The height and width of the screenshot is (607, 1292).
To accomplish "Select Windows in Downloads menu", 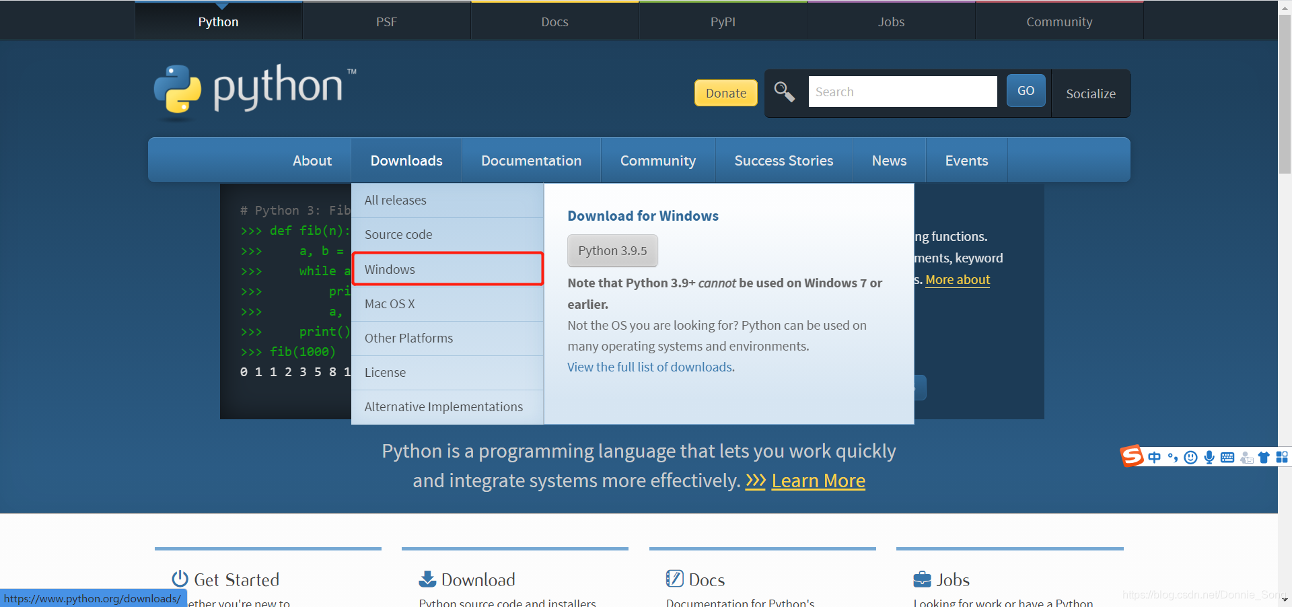I will coord(447,269).
